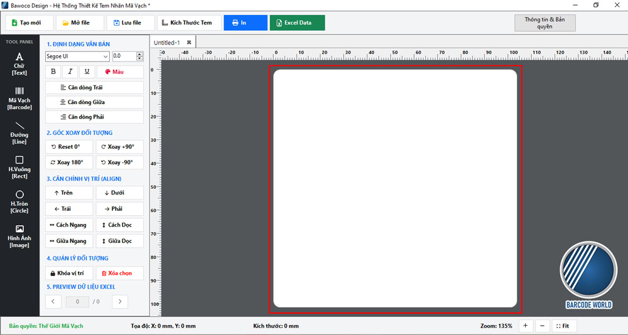Click Căn dòng Giữa alignment

(95, 102)
